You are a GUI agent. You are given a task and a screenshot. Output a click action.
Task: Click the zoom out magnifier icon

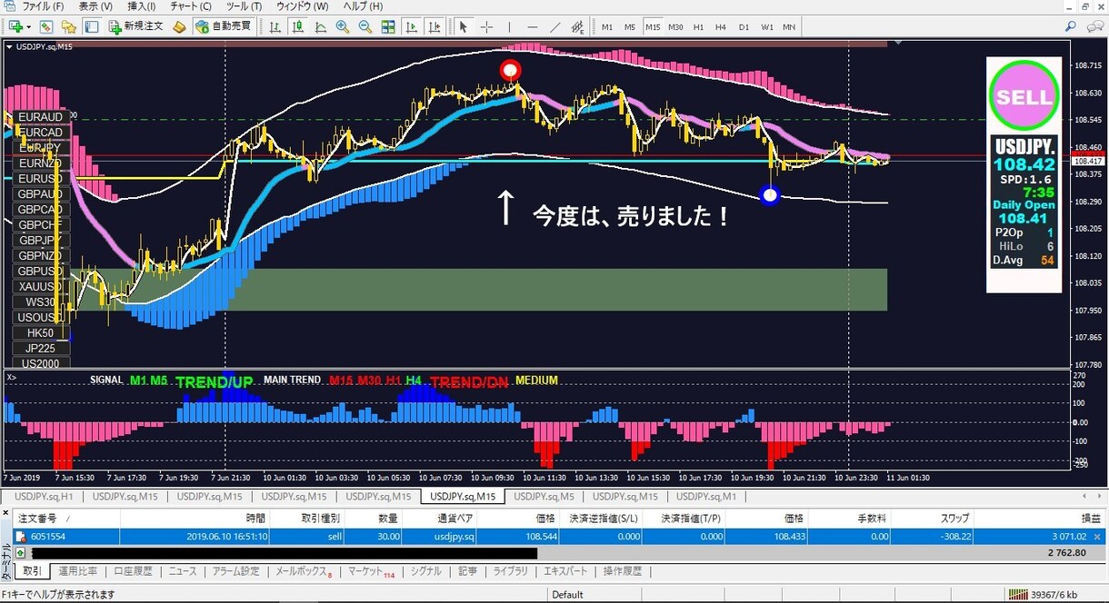click(365, 26)
